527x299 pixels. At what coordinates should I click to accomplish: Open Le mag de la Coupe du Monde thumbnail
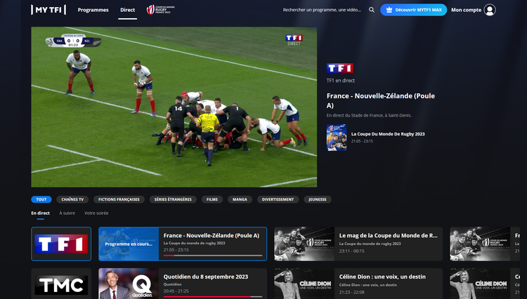[304, 244]
